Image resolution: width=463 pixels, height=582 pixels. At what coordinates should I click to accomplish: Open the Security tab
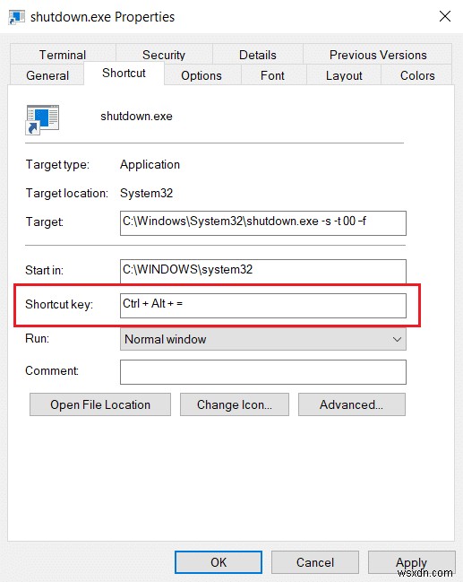pos(164,55)
